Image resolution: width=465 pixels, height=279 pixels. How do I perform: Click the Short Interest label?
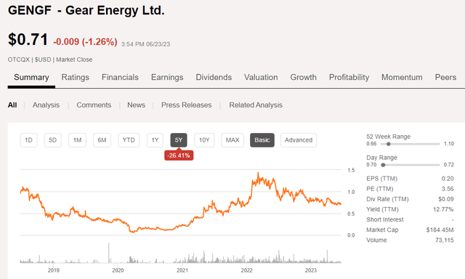(x=385, y=219)
